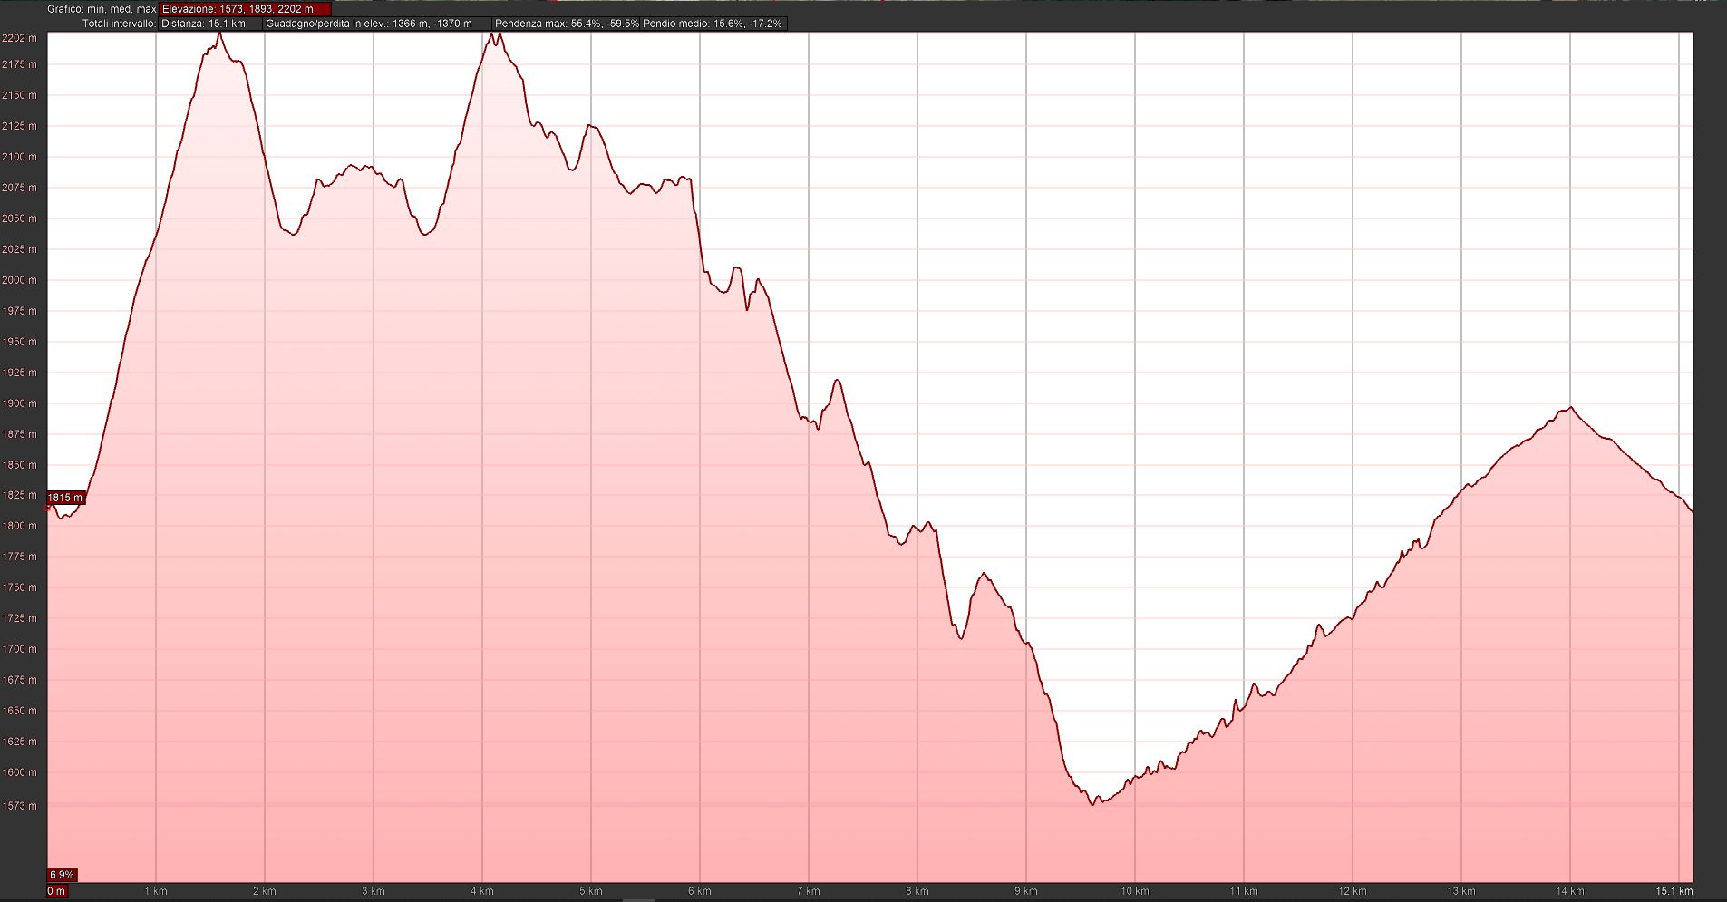Click the 2000 m elevation axis label
1727x902 pixels.
click(x=20, y=280)
